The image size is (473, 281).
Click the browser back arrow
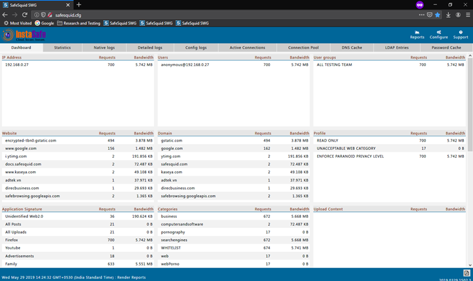[x=5, y=14]
